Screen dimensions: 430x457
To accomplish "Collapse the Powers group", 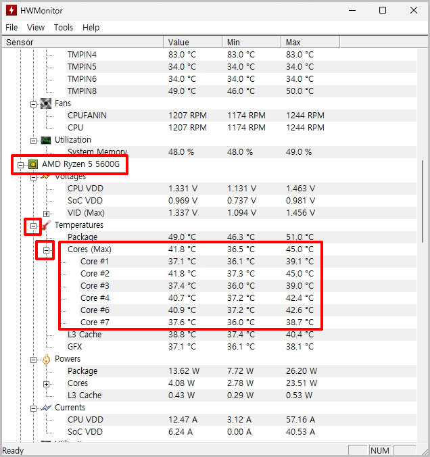I will (x=33, y=360).
